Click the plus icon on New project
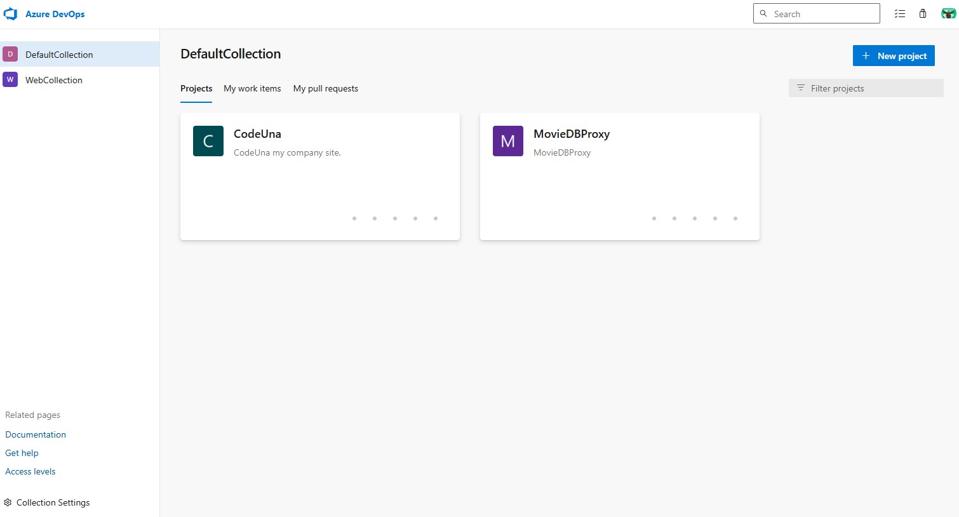959x517 pixels. pyautogui.click(x=866, y=56)
